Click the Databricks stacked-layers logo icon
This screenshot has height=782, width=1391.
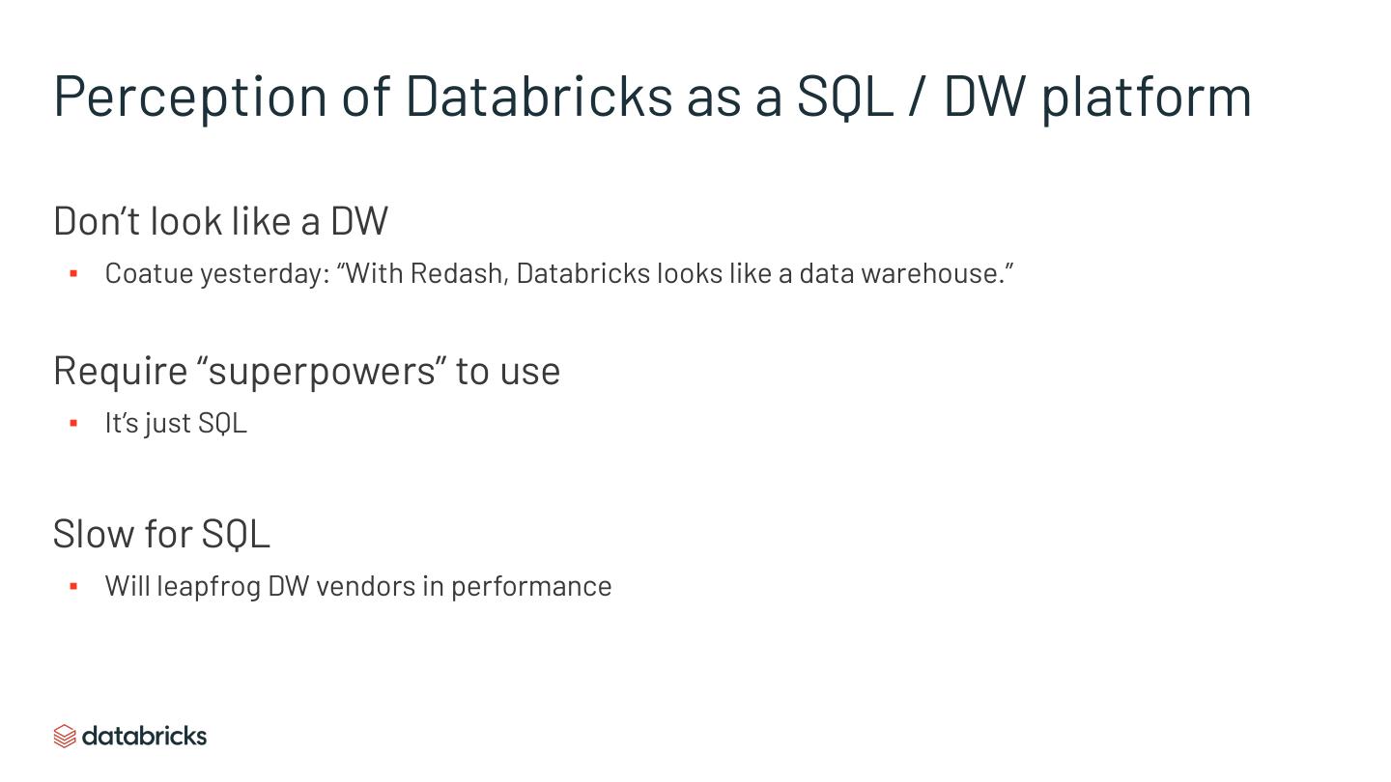pyautogui.click(x=65, y=736)
